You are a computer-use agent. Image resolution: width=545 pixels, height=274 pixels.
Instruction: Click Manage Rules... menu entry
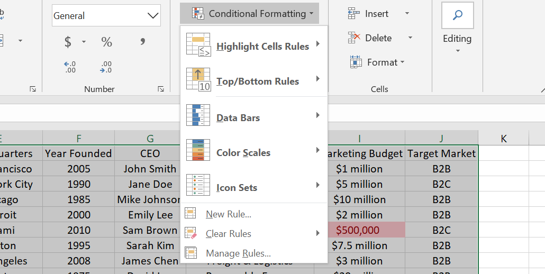point(238,253)
